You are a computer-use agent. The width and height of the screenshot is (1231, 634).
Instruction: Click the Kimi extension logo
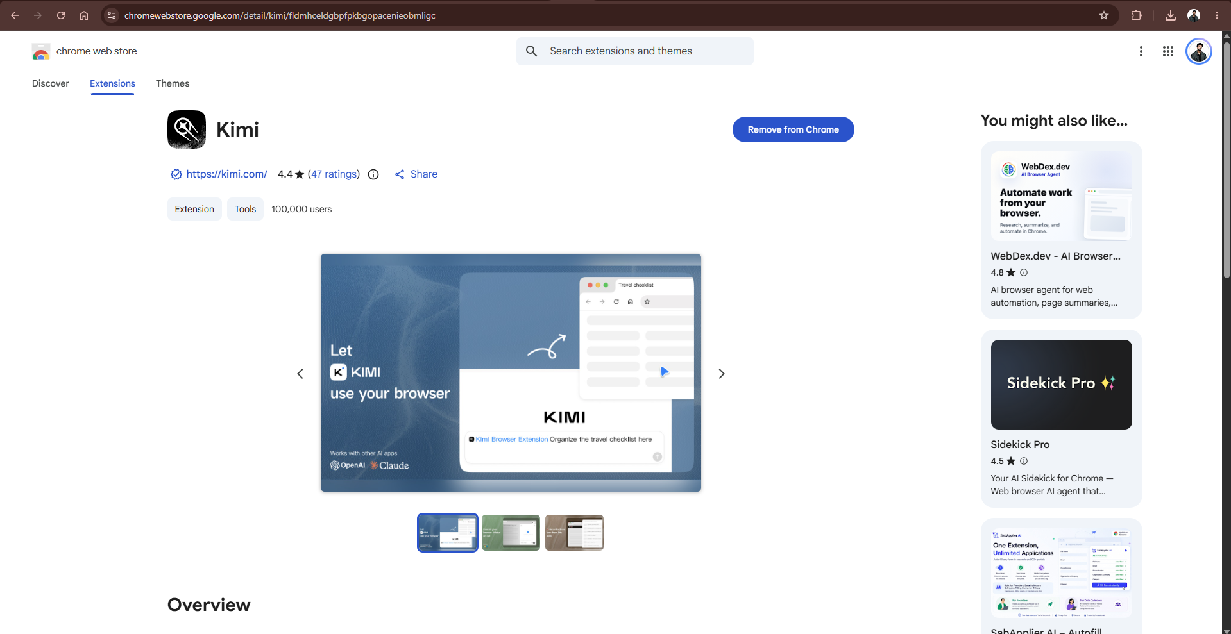coord(187,129)
